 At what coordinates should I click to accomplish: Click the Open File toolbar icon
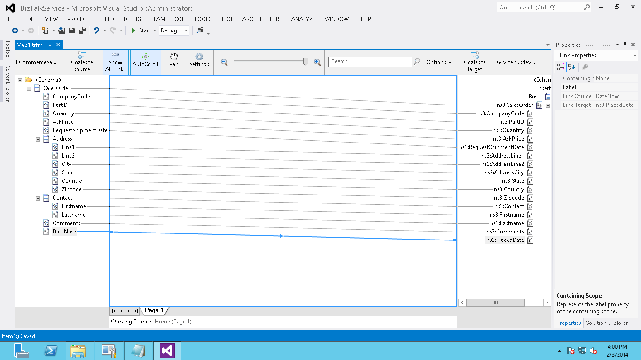(62, 30)
